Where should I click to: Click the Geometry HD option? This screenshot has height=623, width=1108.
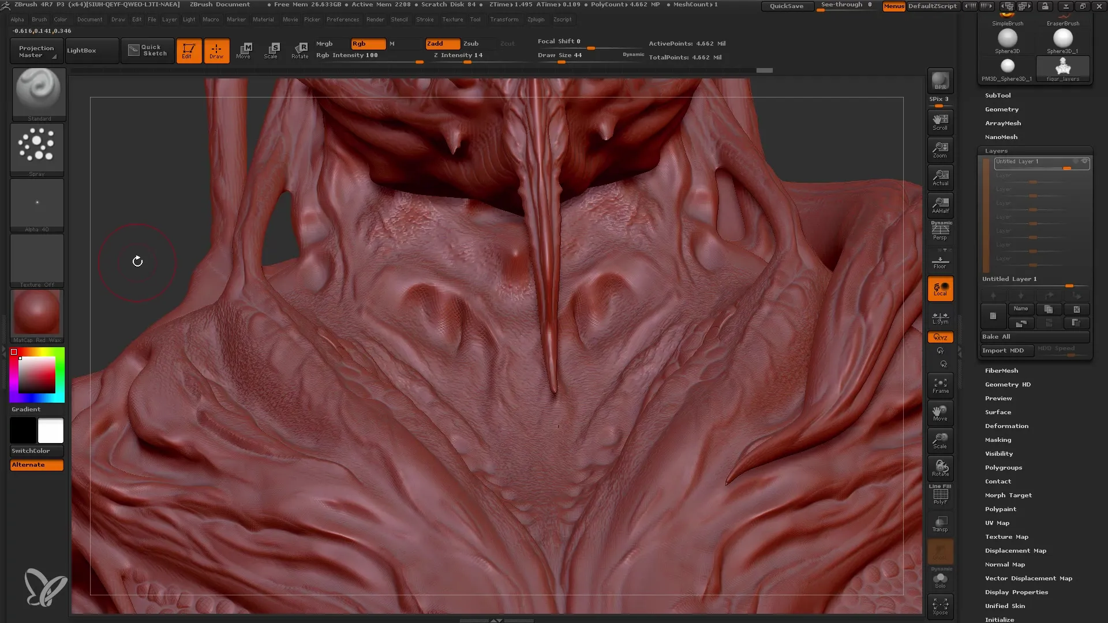(1008, 384)
